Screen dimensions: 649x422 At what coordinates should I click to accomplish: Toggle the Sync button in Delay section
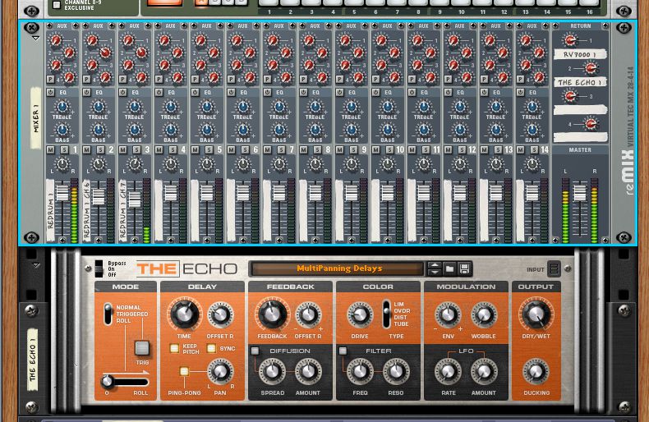(x=211, y=348)
